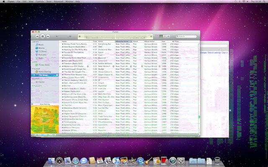Uncheck the song Sunshine
Screen dimensions: 268x167
pos(63,111)
